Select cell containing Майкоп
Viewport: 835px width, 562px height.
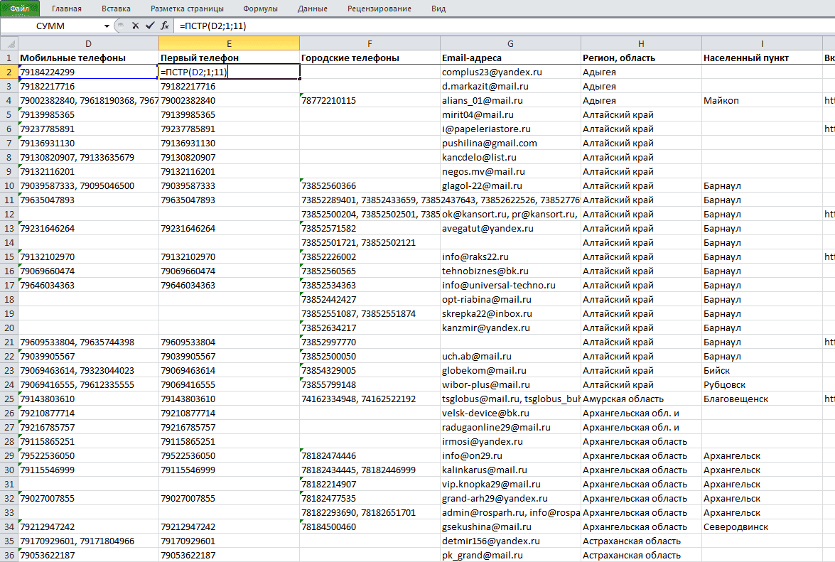click(762, 101)
